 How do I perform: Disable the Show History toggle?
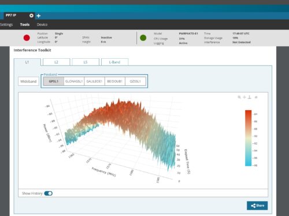tap(48, 194)
